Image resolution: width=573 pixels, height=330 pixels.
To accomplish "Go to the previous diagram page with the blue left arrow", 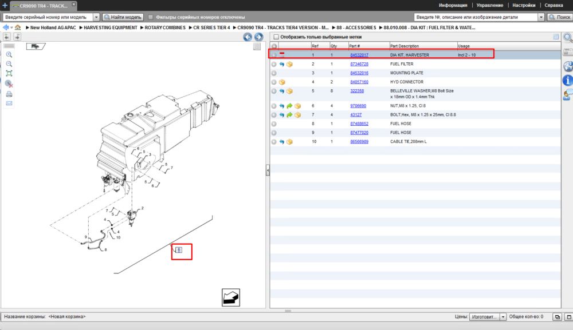I will pyautogui.click(x=248, y=37).
